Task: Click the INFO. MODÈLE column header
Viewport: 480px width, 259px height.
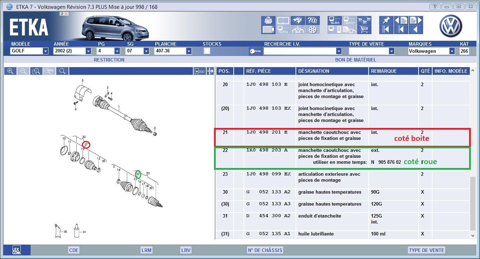Action: tap(451, 71)
